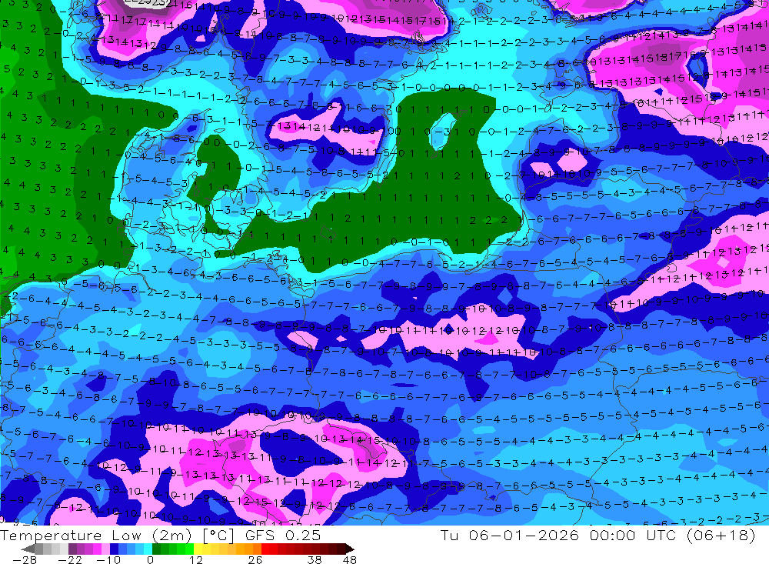Click the gray left arrow of color scale
The height and width of the screenshot is (564, 769).
pos(28,549)
